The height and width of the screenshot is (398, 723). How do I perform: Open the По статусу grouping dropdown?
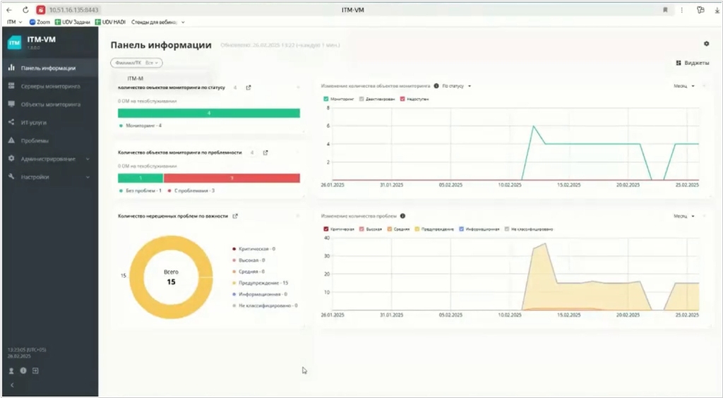pos(456,86)
